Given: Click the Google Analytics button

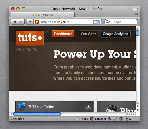Looking at the screenshot, I should tap(115, 34).
